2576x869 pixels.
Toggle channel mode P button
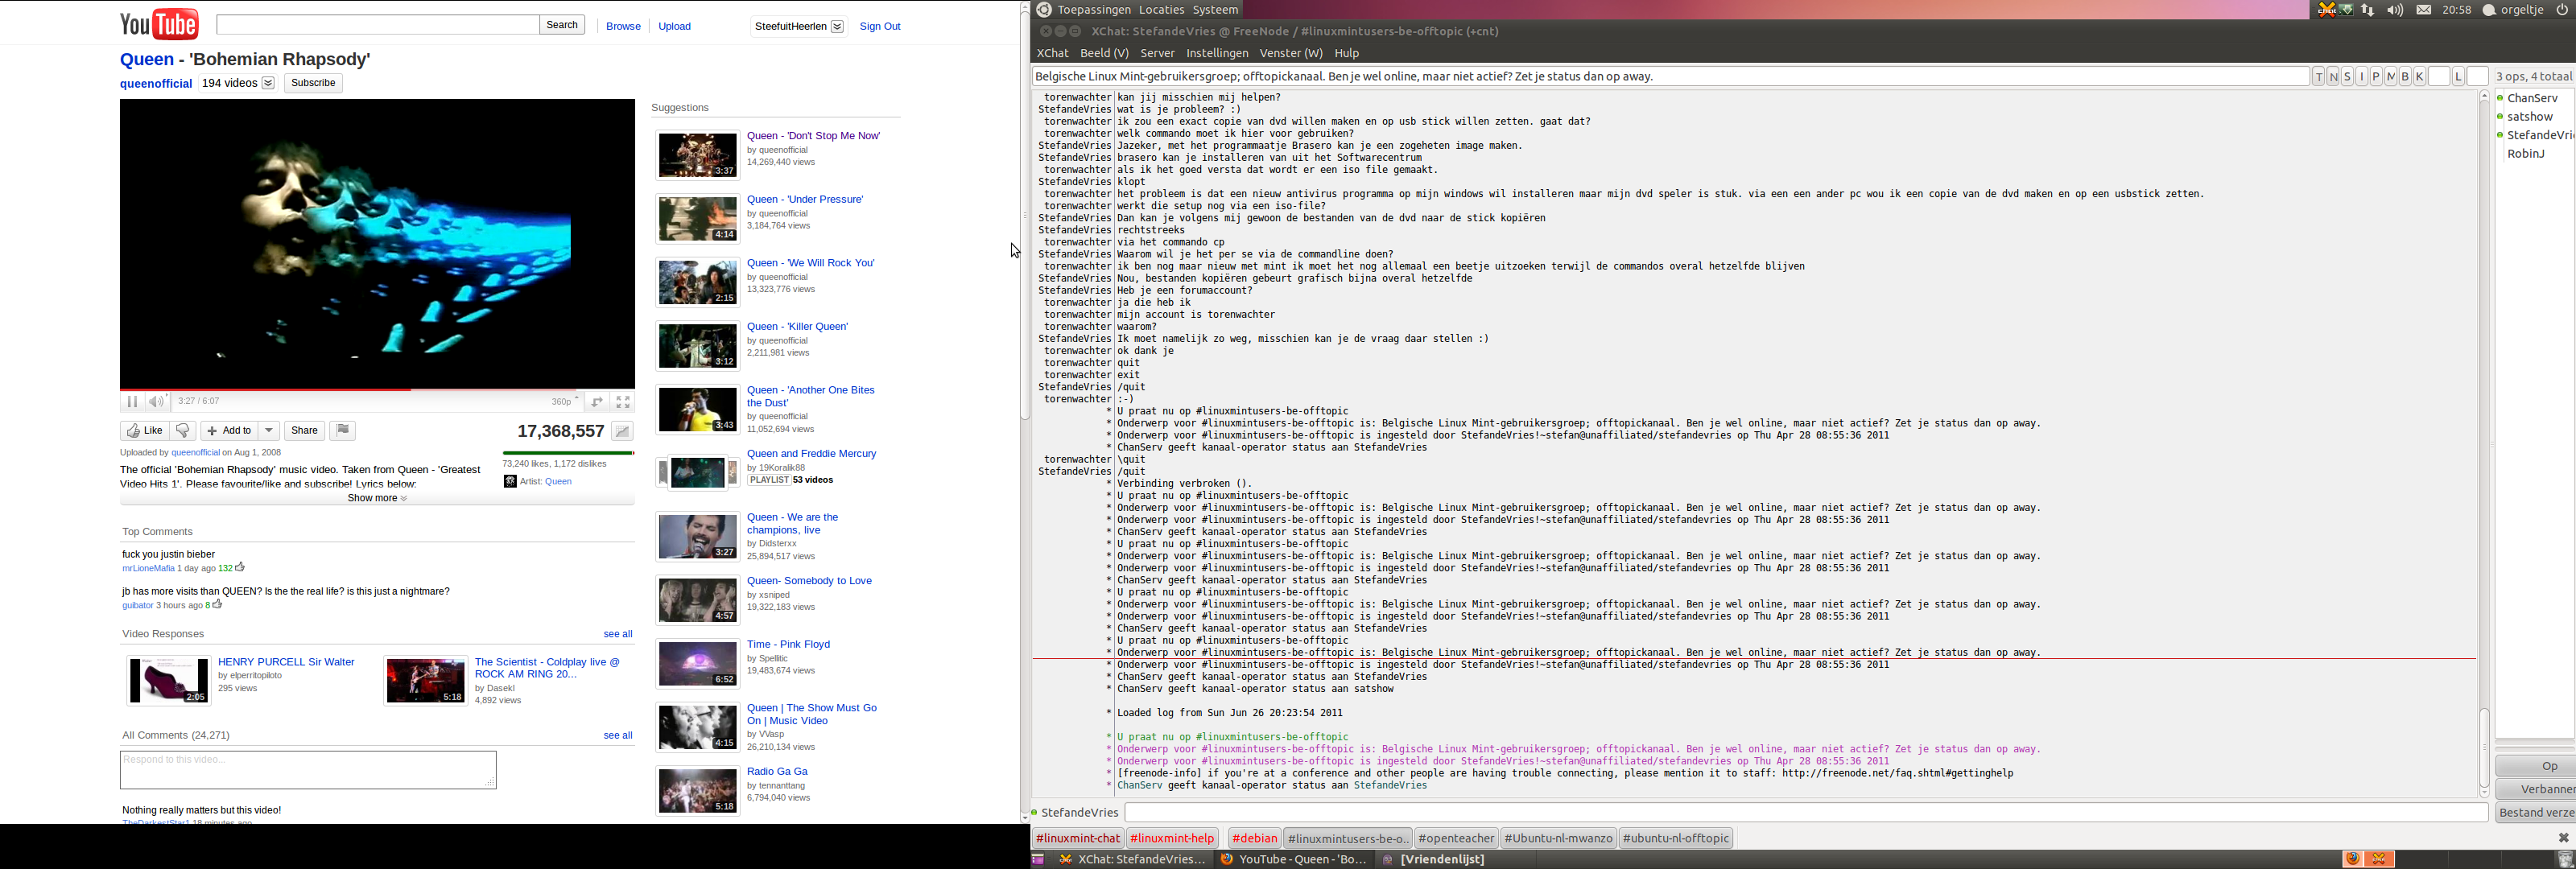click(x=2376, y=77)
